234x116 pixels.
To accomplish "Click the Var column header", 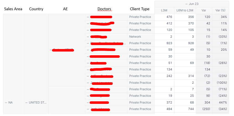I will 204,10.
